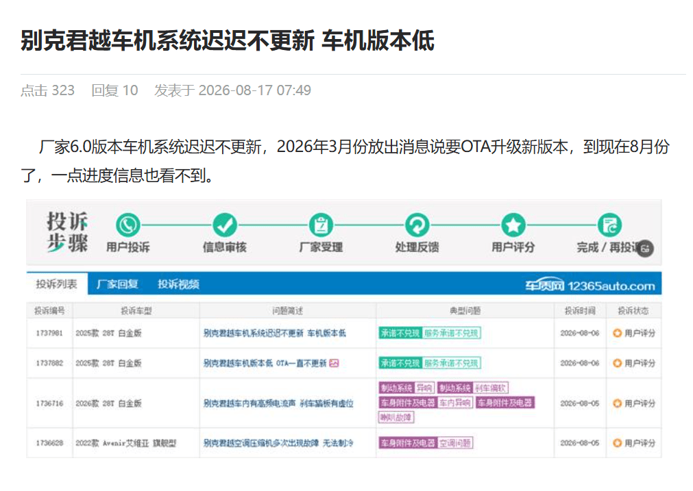Click the 厂家受理 clipboard step icon
693x491 pixels.
321,225
